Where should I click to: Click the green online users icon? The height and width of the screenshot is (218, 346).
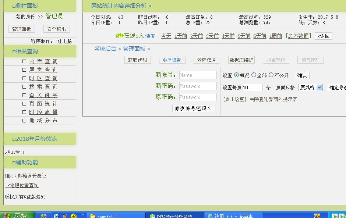coord(119,36)
